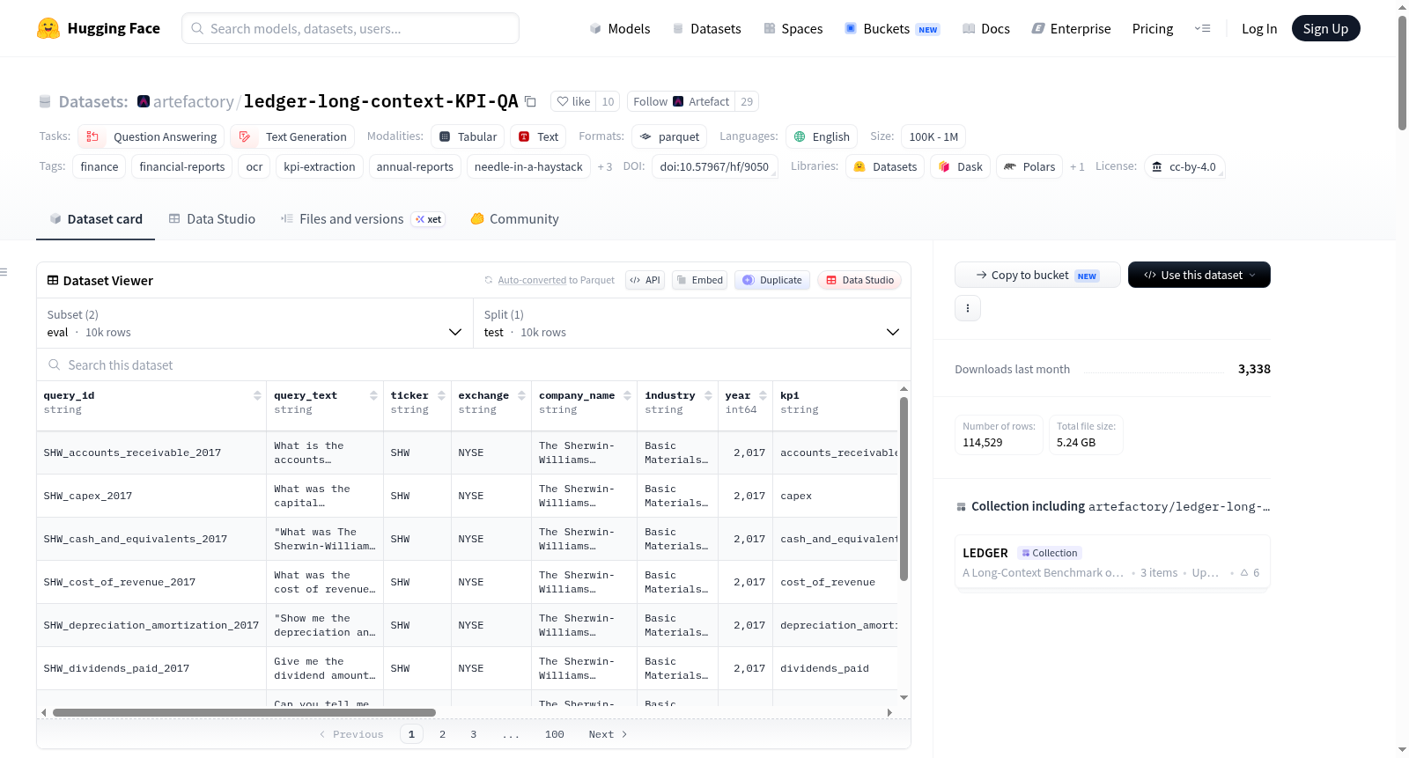This screenshot has height=758, width=1409.
Task: Click the Duplicate button in Dataset Viewer
Action: pos(772,280)
